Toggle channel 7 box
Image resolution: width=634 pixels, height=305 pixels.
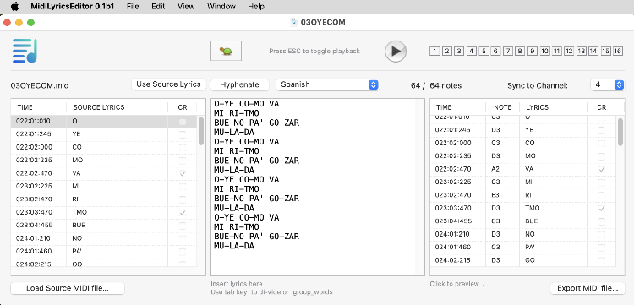(x=508, y=51)
